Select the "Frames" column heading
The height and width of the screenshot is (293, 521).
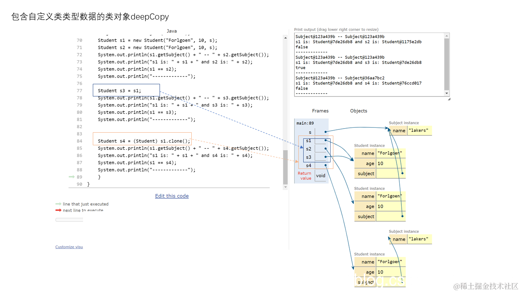[320, 111]
